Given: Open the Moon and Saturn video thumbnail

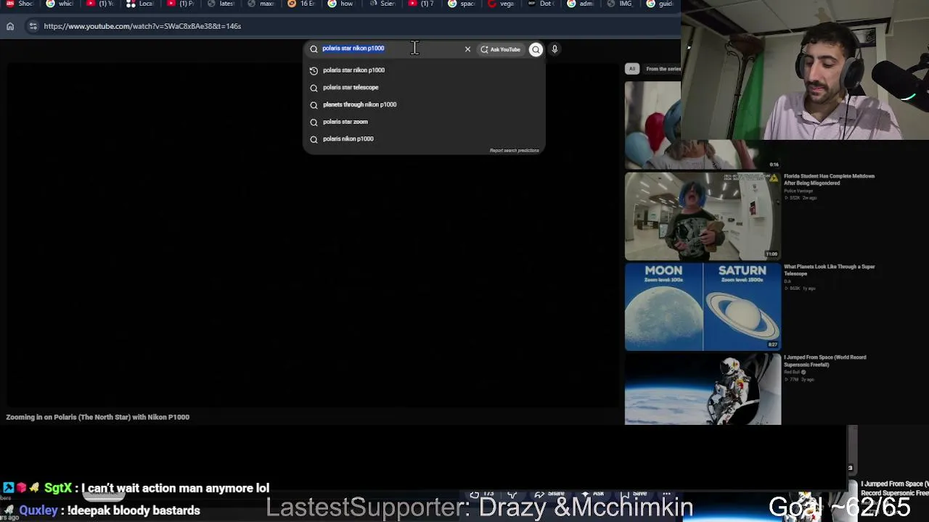Looking at the screenshot, I should (703, 307).
